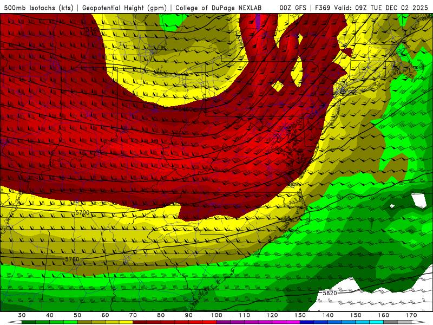Select the cyan 155–160 kt swatch
The width and height of the screenshot is (433, 325).
377,322
